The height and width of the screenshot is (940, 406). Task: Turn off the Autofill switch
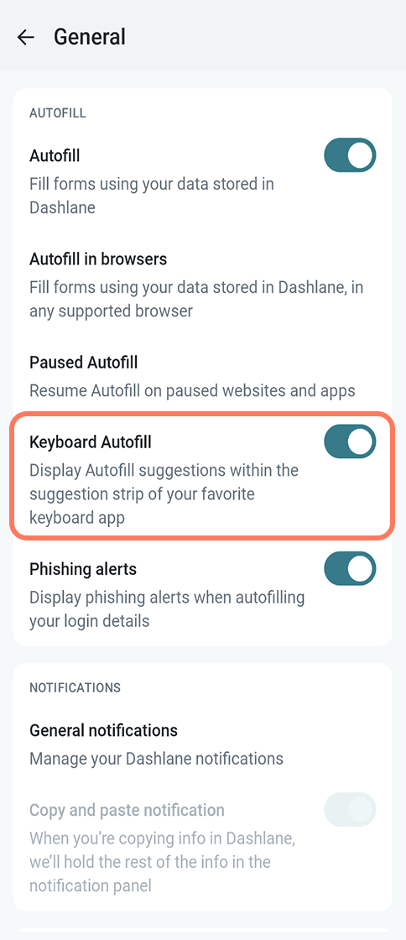(x=350, y=155)
